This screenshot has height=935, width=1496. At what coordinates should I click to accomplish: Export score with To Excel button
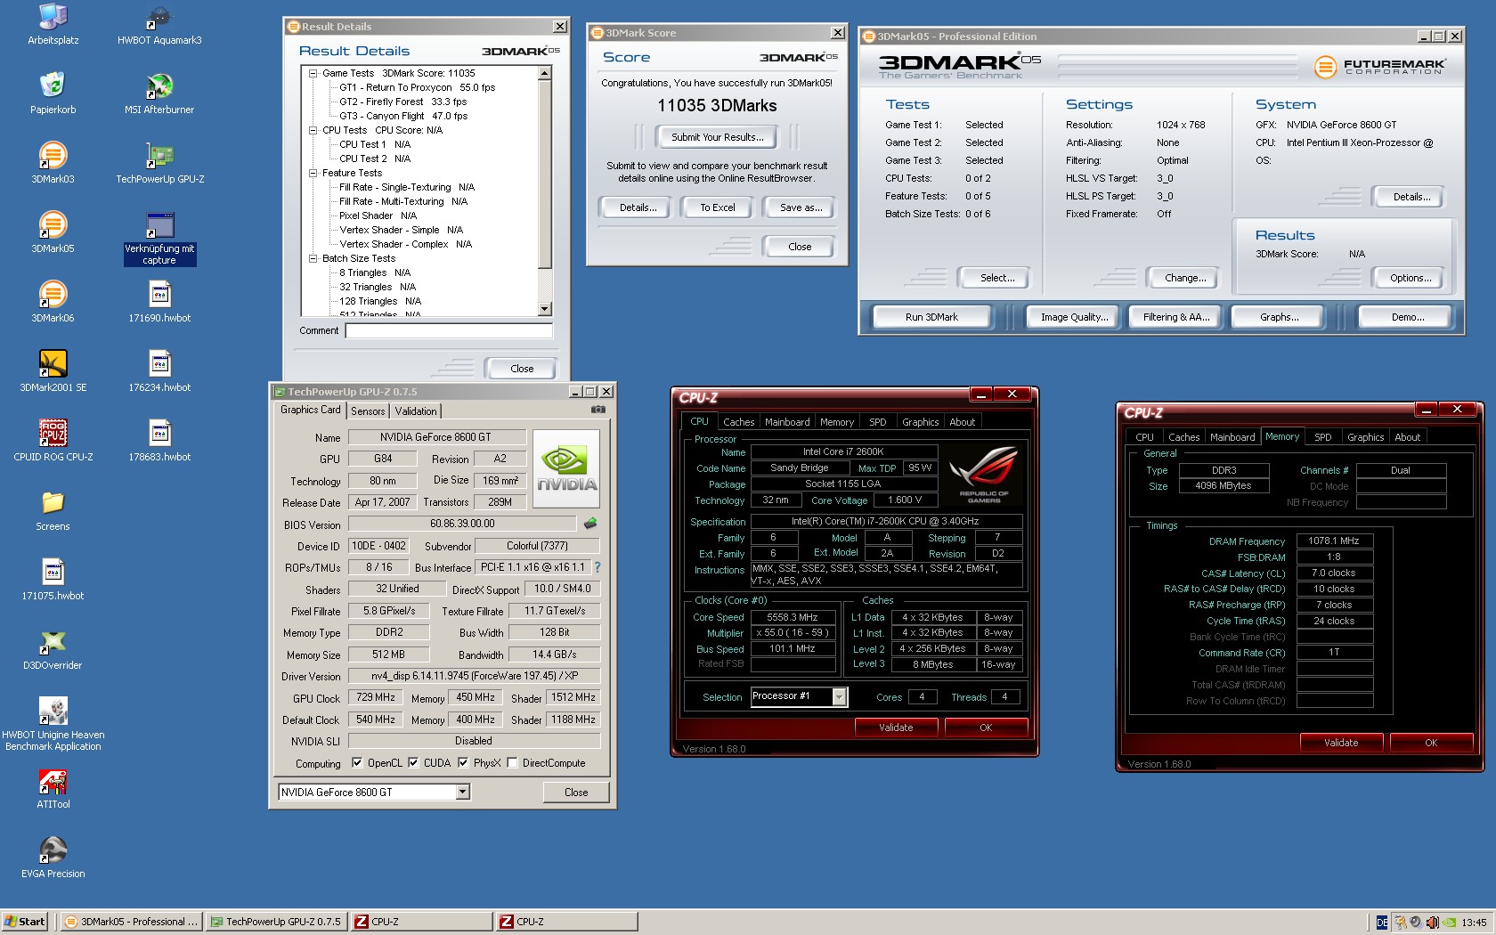pyautogui.click(x=717, y=207)
